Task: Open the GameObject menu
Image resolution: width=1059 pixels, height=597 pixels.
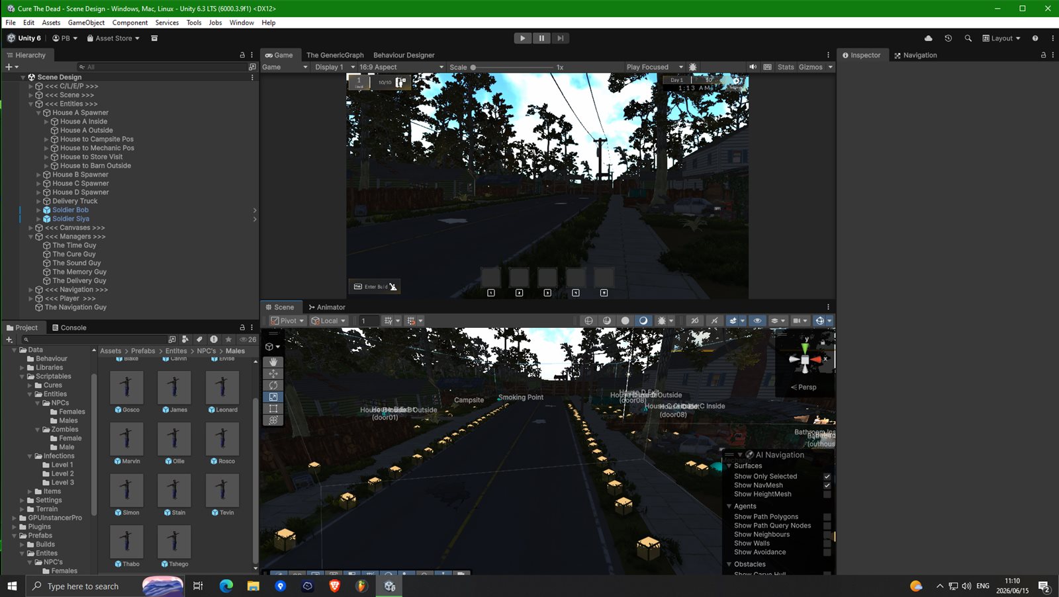Action: 86,22
